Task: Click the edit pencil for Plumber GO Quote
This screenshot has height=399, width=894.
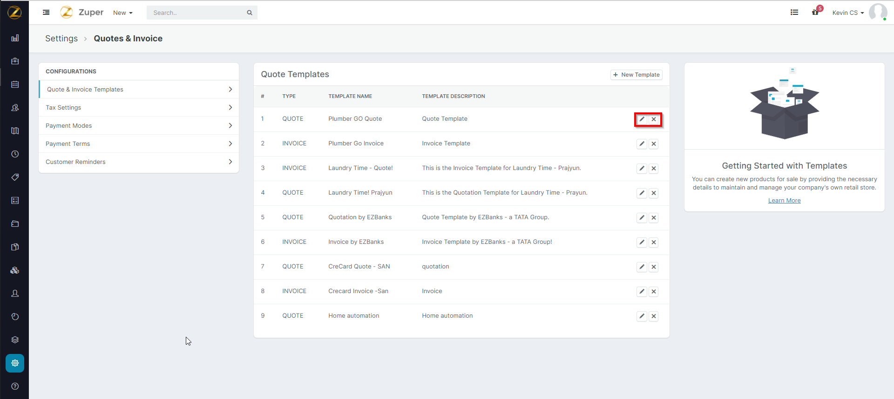Action: click(x=642, y=119)
